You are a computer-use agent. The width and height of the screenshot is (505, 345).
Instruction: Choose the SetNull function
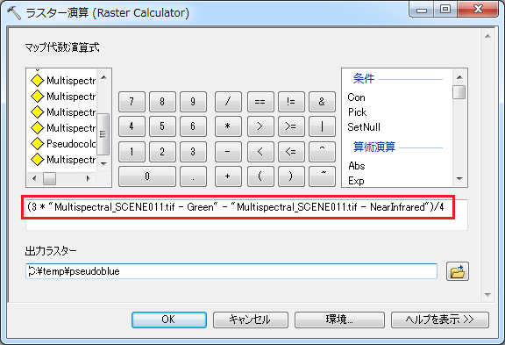[364, 126]
